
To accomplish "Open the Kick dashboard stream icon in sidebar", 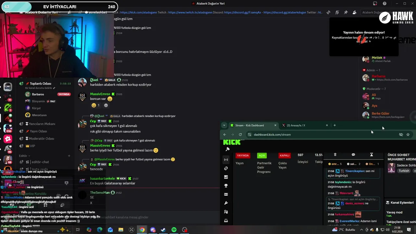I will [226, 160].
